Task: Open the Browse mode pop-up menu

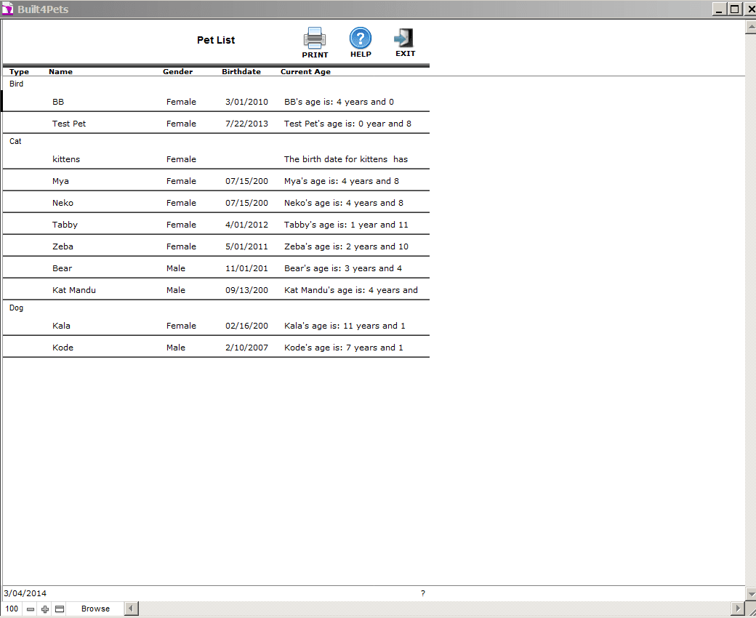Action: (x=95, y=609)
